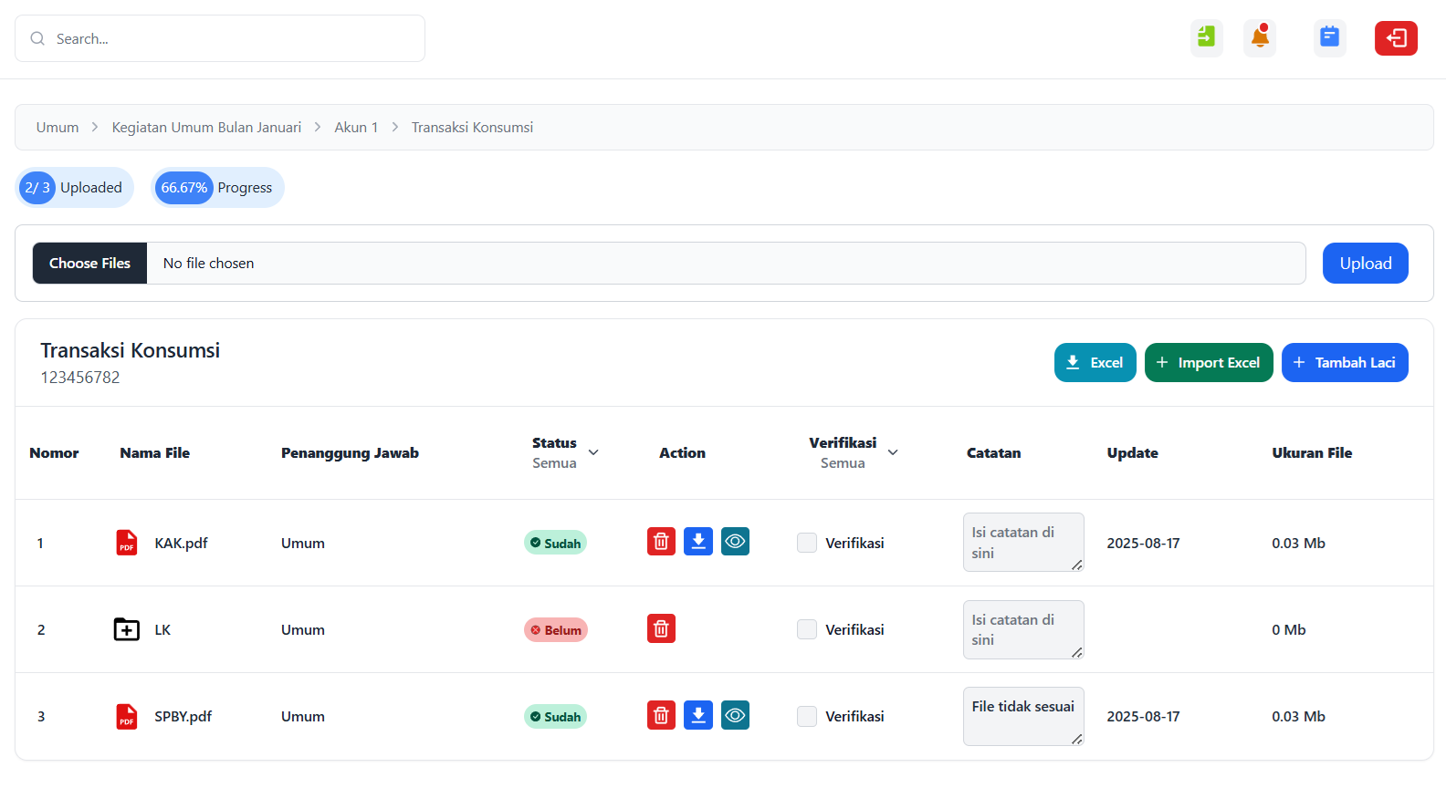Click the SPBY.pdf file name

(183, 716)
